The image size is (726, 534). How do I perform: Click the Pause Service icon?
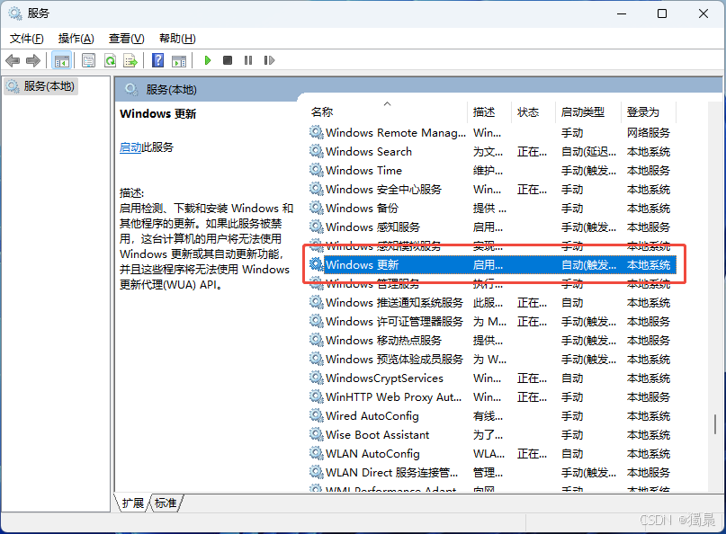pyautogui.click(x=248, y=60)
